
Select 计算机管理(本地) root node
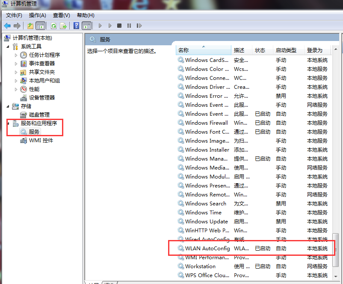click(32, 38)
